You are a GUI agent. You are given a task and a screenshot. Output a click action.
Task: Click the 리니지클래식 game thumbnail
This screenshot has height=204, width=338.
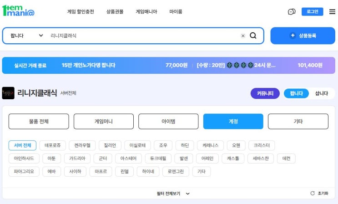pyautogui.click(x=8, y=93)
